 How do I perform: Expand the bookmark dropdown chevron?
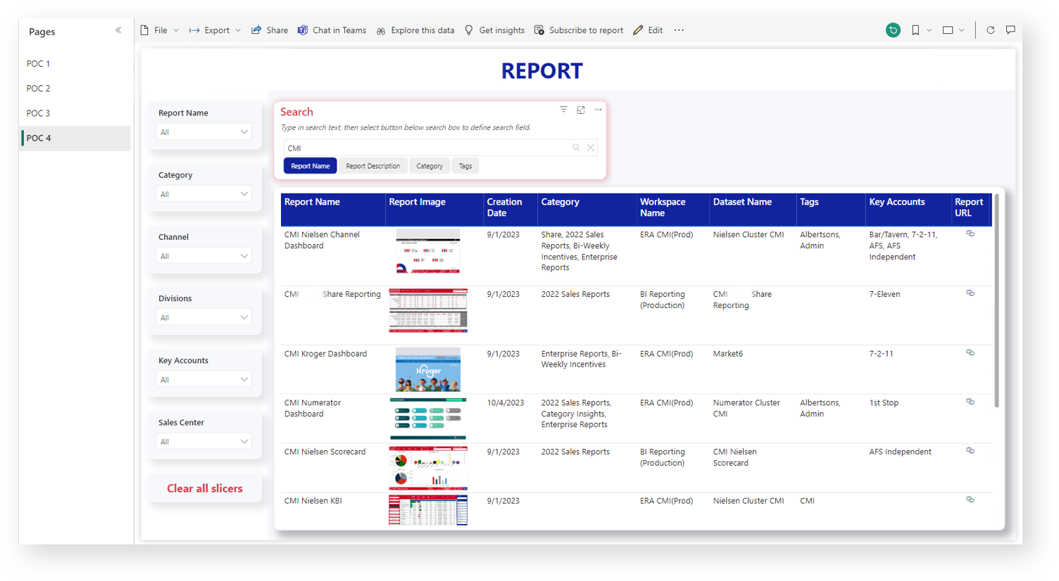929,30
